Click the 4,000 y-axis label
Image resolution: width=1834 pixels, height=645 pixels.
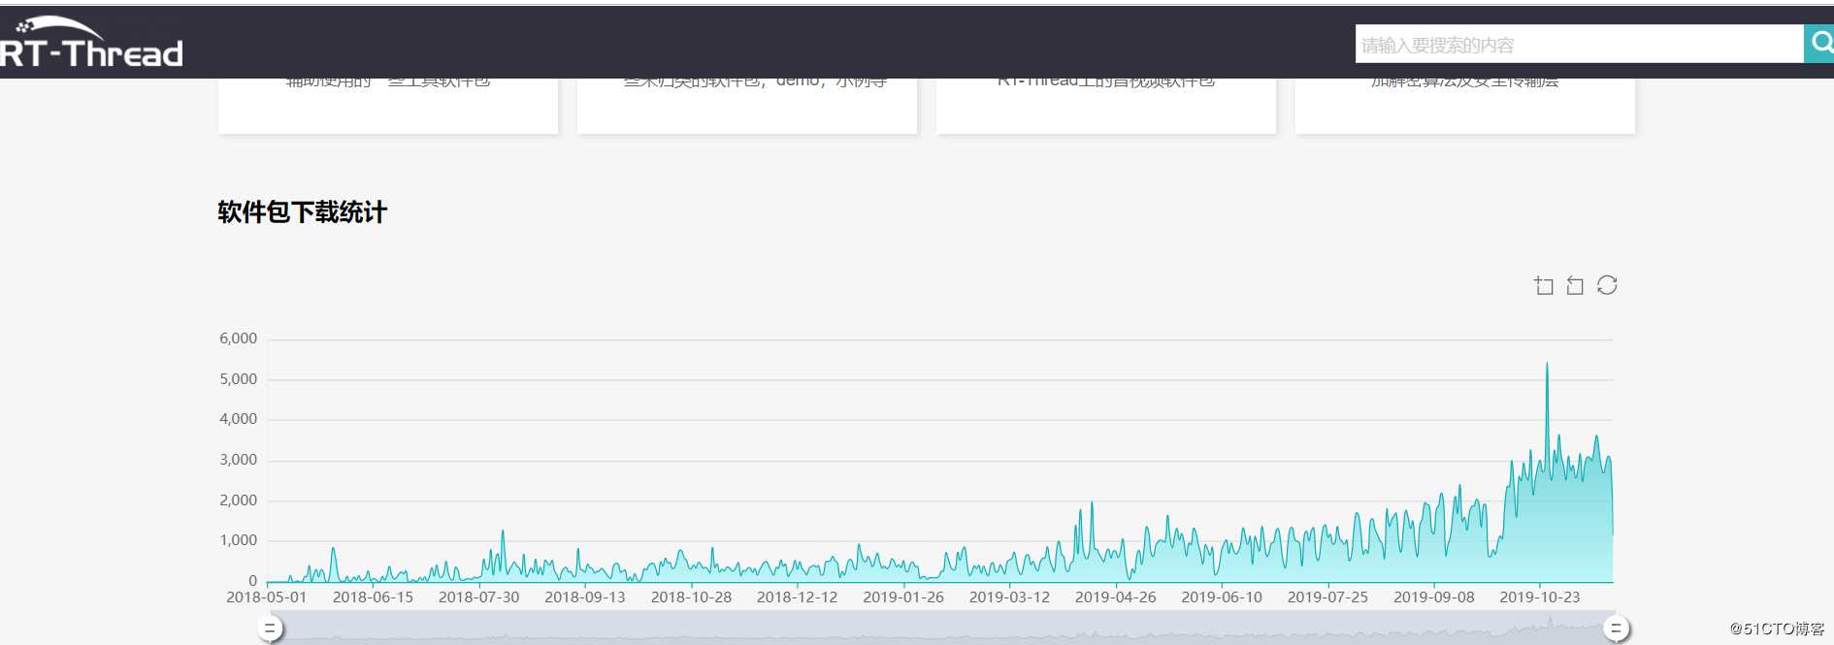tap(238, 419)
